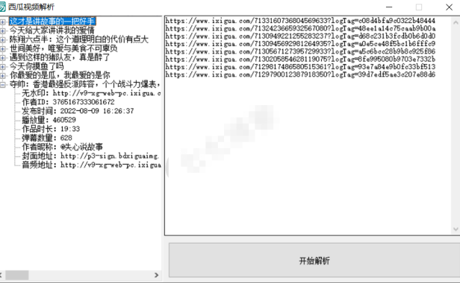460x283 pixels.
Task: Select the 作者ID: 3765167333061672 row
Action: [69, 103]
